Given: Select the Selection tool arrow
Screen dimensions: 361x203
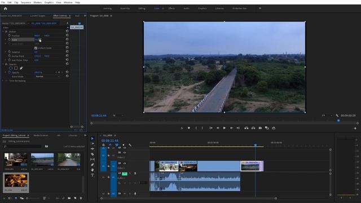Looking at the screenshot, I should point(93,138).
